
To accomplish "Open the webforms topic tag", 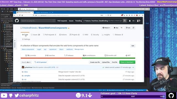I will [69, 50].
